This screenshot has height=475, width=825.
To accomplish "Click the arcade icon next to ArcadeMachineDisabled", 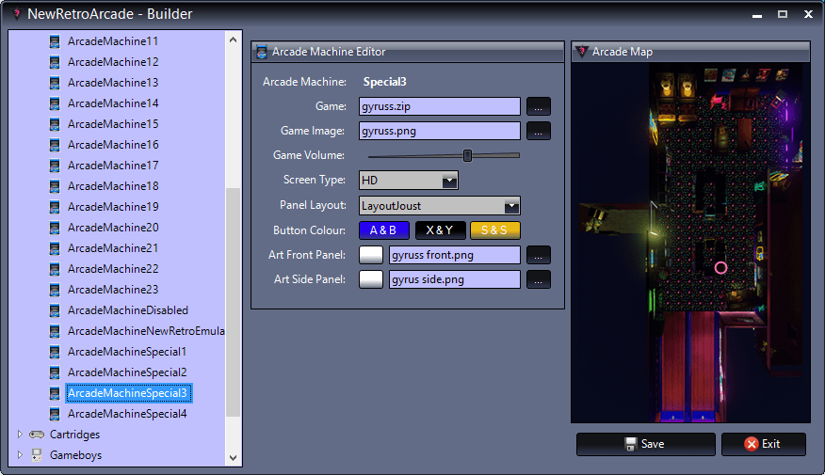I will tap(56, 310).
